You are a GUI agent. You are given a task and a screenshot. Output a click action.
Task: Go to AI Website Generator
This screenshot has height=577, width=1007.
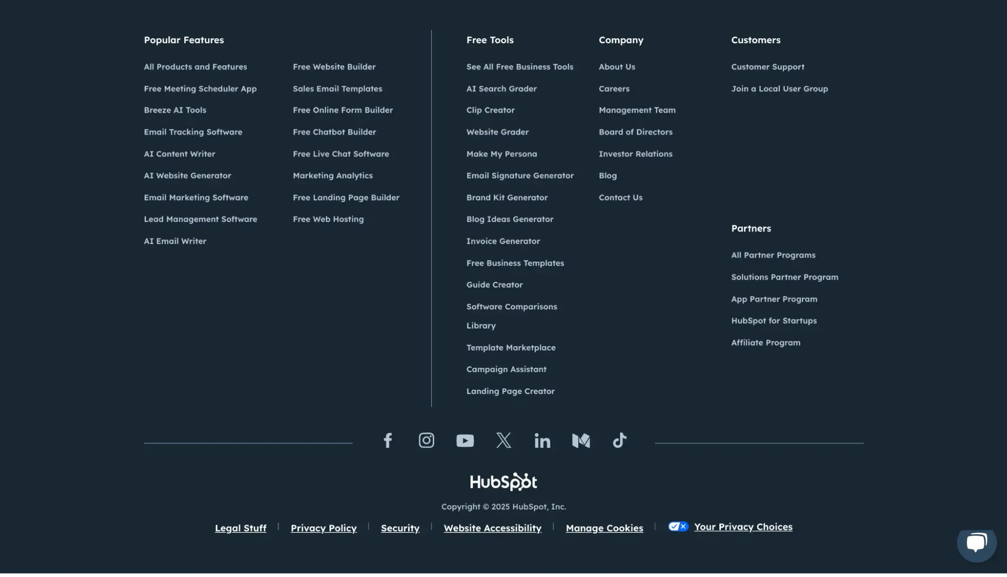(x=187, y=177)
